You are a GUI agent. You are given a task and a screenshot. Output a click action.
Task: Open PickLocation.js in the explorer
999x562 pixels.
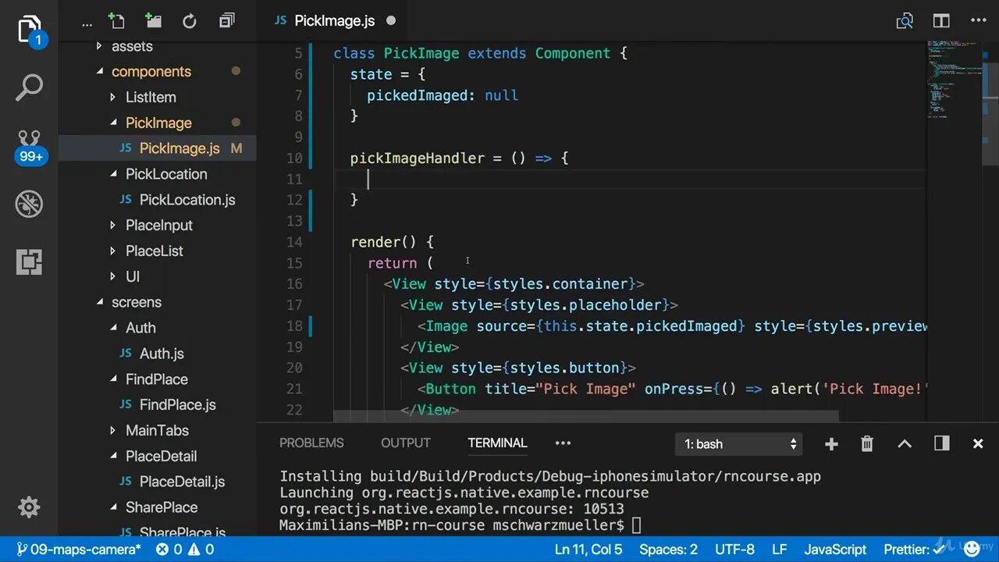coord(187,200)
